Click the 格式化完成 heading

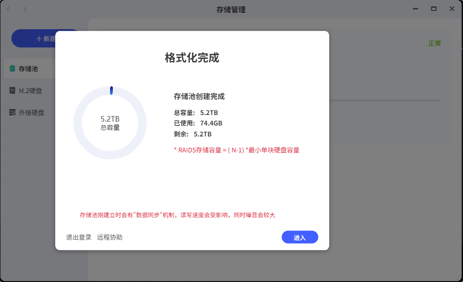192,58
